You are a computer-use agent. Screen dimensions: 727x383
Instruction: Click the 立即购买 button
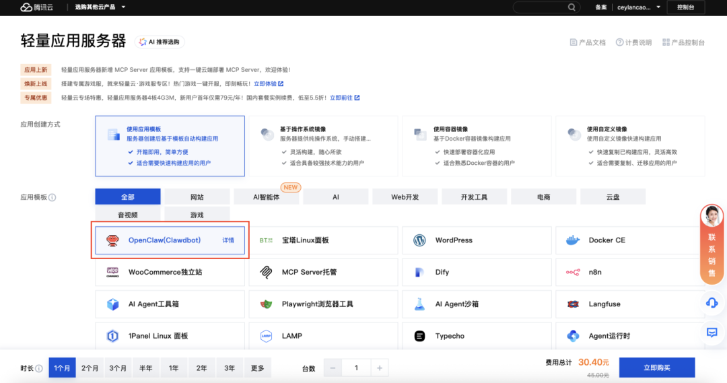(x=656, y=368)
